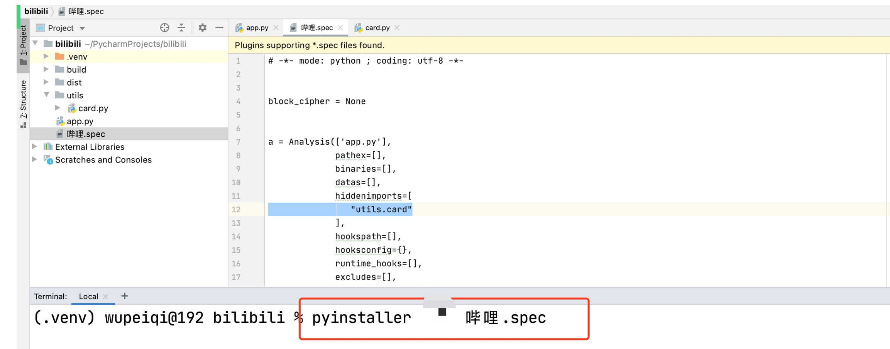This screenshot has width=890, height=349.
Task: Close the app.py editor tab
Action: click(276, 28)
